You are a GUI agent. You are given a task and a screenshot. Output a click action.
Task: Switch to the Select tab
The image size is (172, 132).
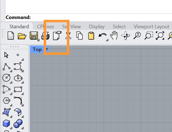(x=119, y=27)
